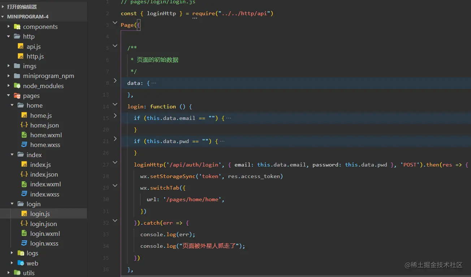Click the braces icon next to home.json
Image resolution: width=471 pixels, height=277 pixels.
click(24, 125)
